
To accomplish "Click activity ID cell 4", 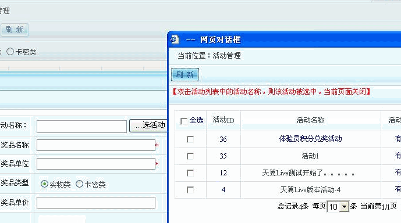I will click(x=223, y=190).
